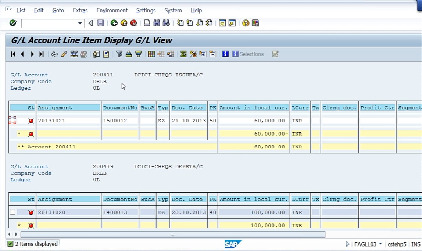Viewport: 422px width, 251px height.
Task: Click the horizontal scrollbar track
Action: click(x=173, y=234)
